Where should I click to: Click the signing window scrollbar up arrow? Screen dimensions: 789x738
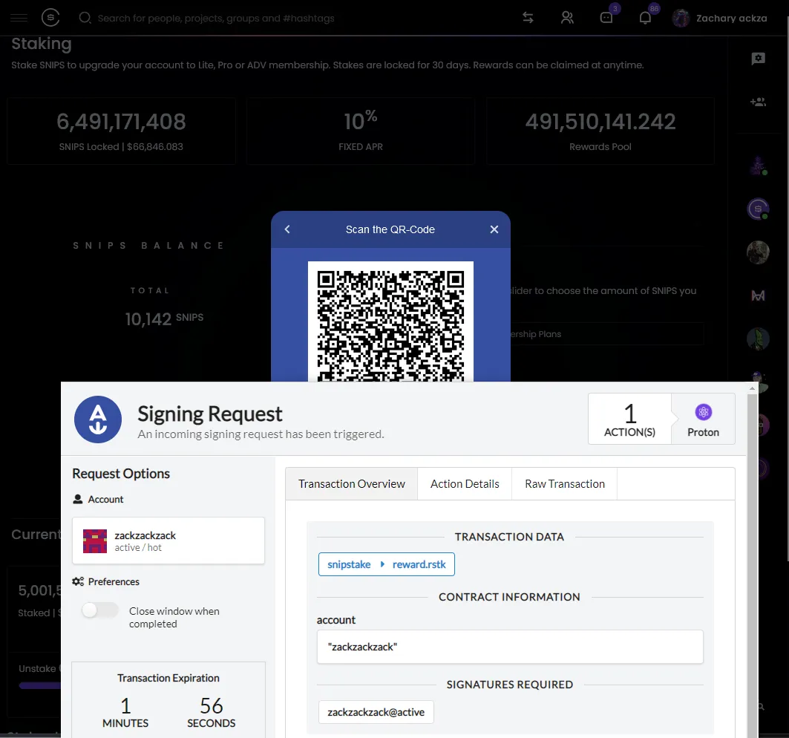753,388
